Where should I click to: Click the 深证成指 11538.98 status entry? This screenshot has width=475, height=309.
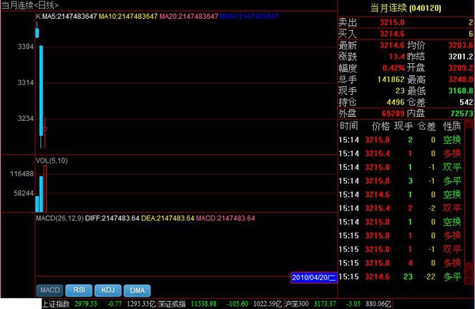220,303
